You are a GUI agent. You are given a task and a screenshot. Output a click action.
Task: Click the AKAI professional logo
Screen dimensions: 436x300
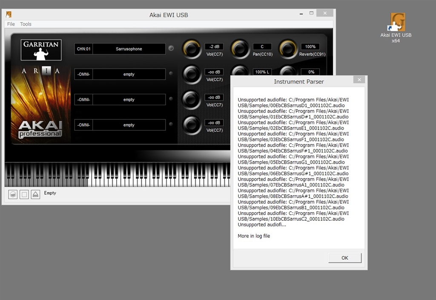pyautogui.click(x=40, y=129)
